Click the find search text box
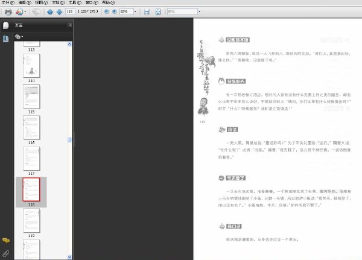The height and width of the screenshot is (260, 362). [x=182, y=11]
